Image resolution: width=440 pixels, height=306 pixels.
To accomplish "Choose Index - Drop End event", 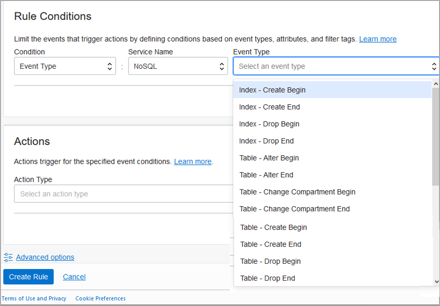I will click(266, 141).
